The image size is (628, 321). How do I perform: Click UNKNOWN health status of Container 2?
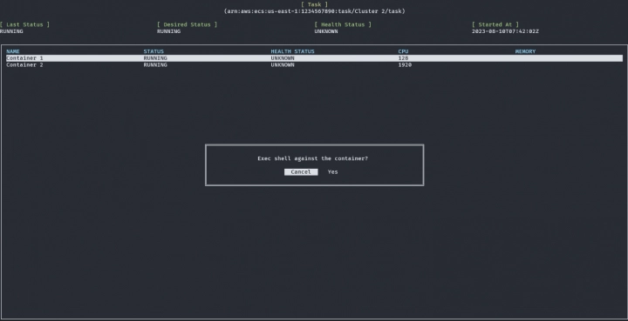283,64
